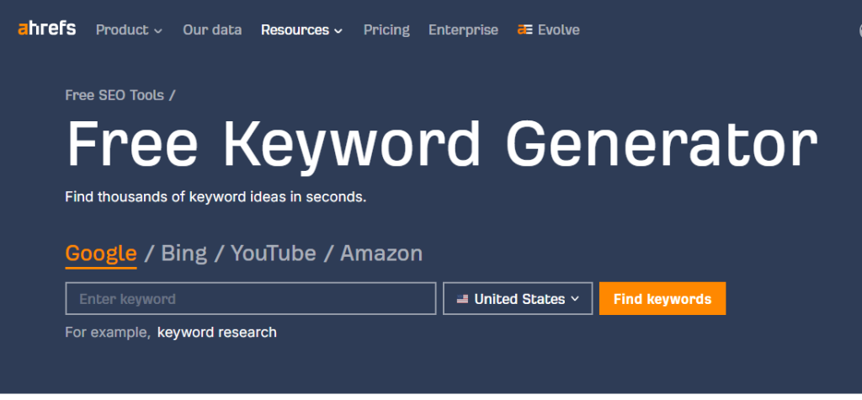The image size is (862, 400).
Task: Open the Resources menu
Action: click(295, 29)
